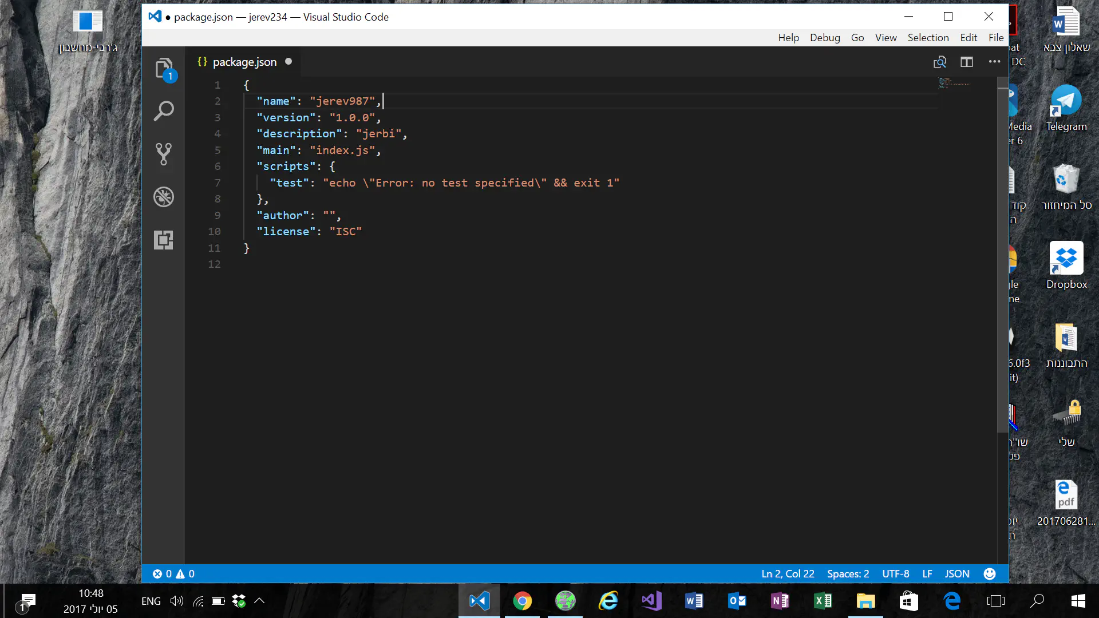1099x618 pixels.
Task: Click the LF end-of-line selector
Action: coord(927,574)
